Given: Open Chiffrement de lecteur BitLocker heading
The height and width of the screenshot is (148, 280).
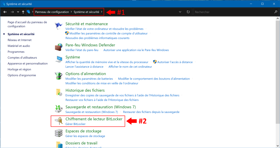Looking at the screenshot, I should 94,119.
